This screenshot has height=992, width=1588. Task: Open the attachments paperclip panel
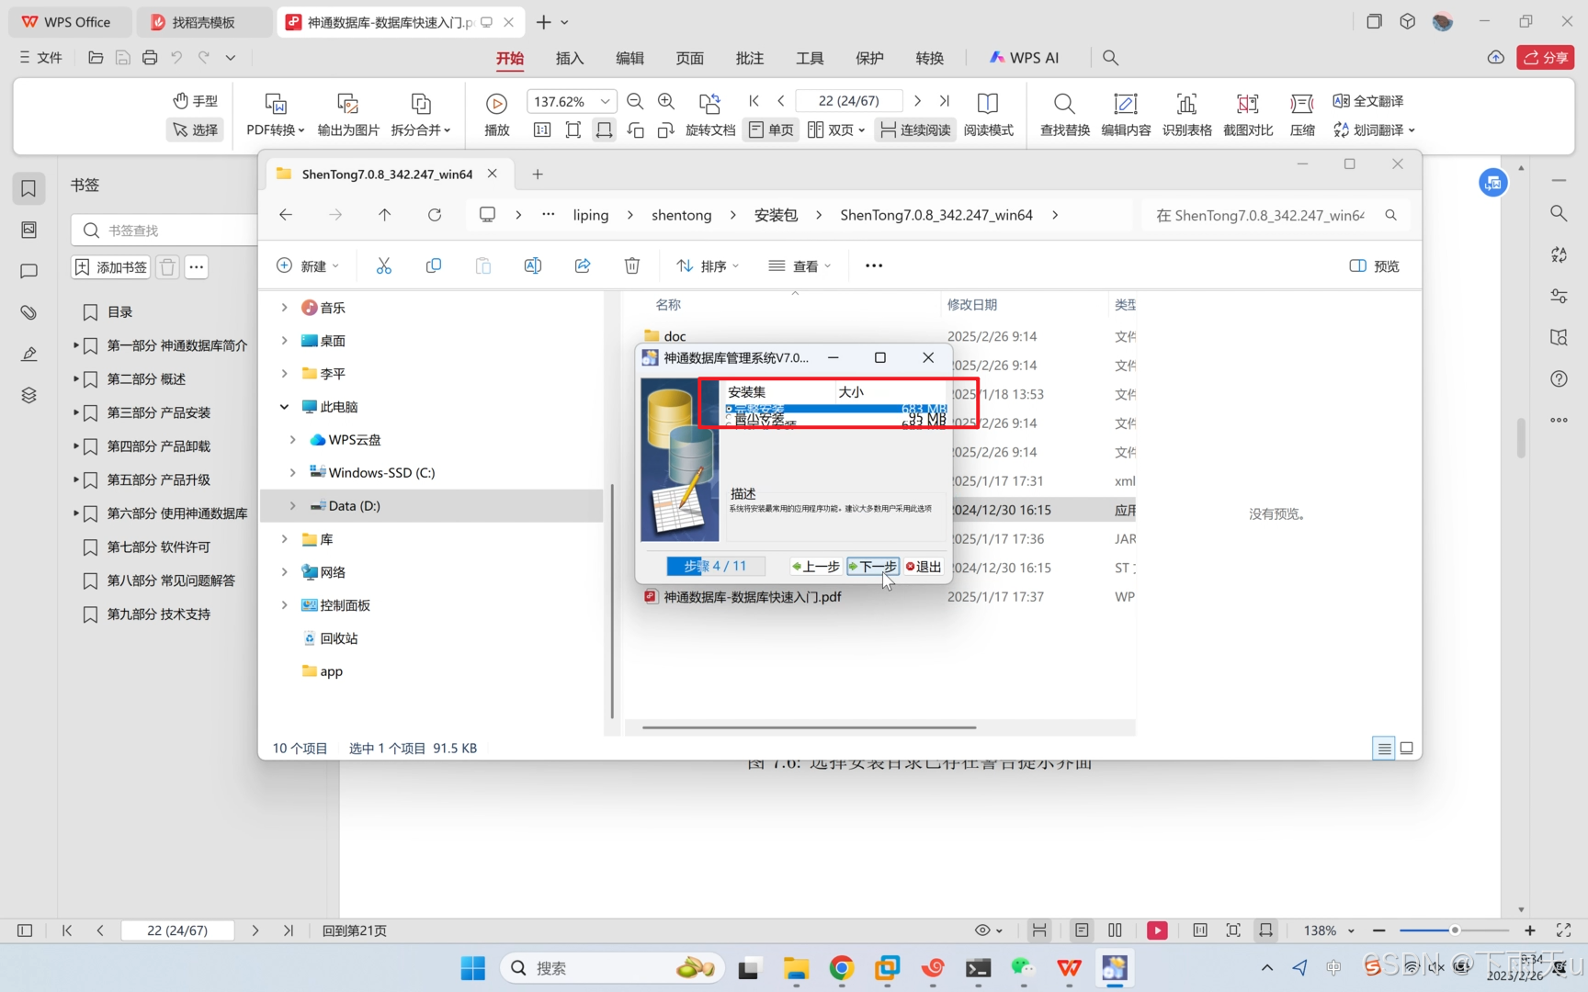[28, 312]
